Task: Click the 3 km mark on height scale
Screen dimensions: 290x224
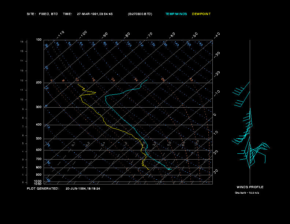Action: tap(23, 160)
